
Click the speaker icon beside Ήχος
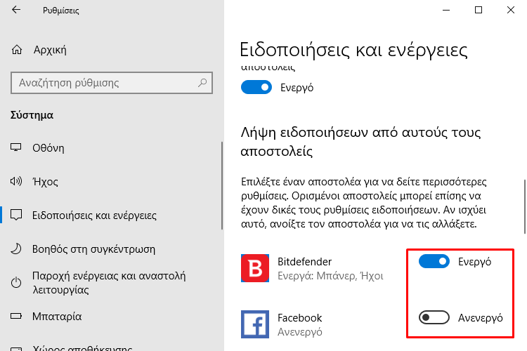[15, 181]
